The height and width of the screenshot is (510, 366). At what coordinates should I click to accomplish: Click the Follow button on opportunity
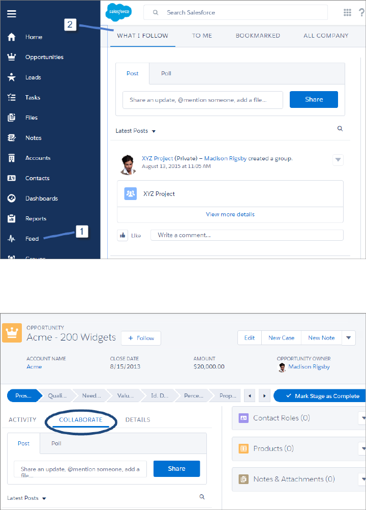141,338
